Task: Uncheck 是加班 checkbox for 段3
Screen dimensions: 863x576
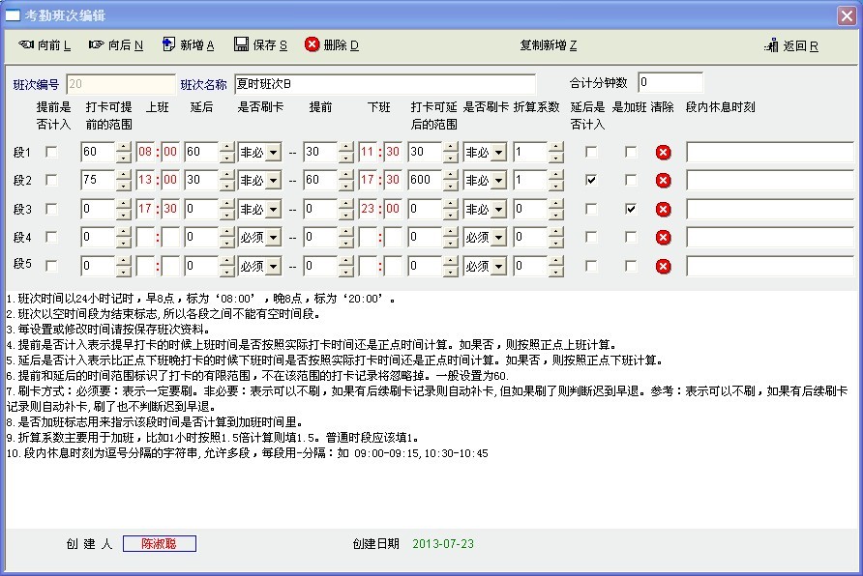Action: click(631, 209)
